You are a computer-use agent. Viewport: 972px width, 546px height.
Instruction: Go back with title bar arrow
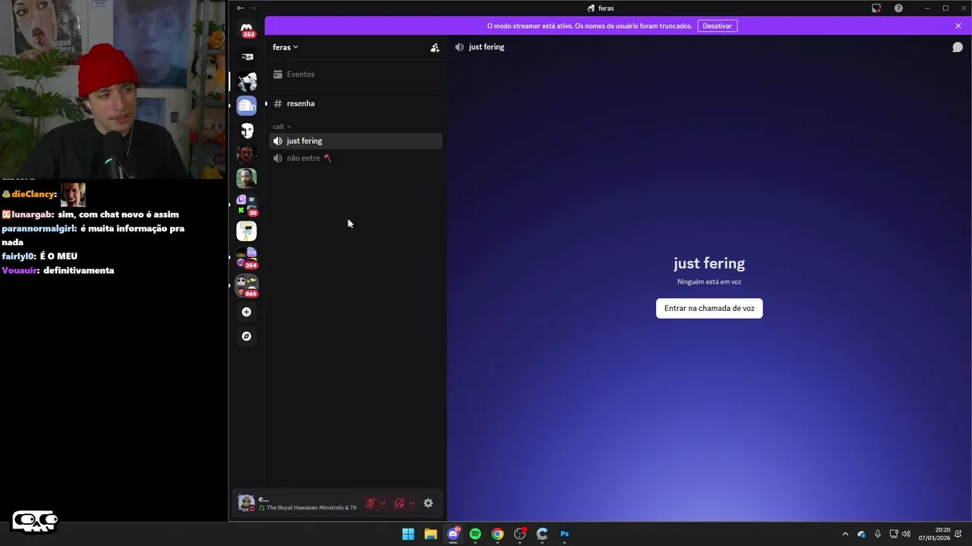tap(240, 8)
